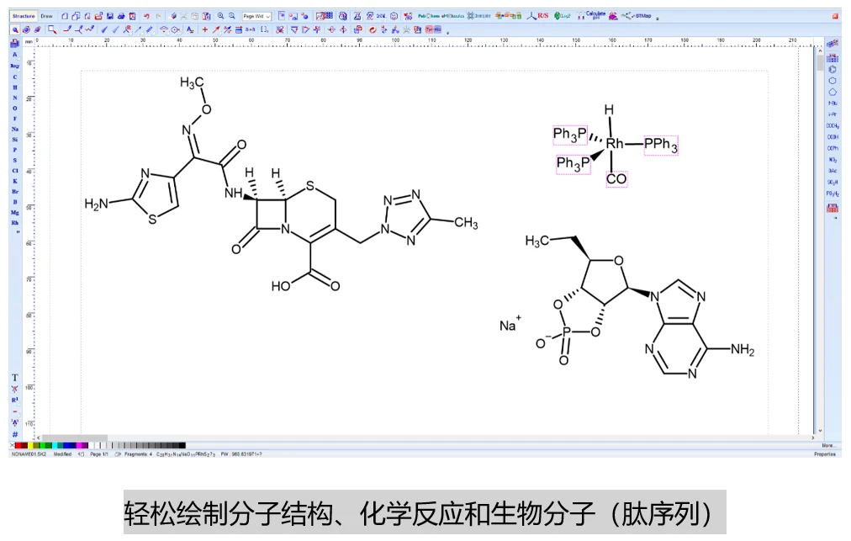Select the Oxygen (O) atom button
The height and width of the screenshot is (541, 851).
point(15,108)
